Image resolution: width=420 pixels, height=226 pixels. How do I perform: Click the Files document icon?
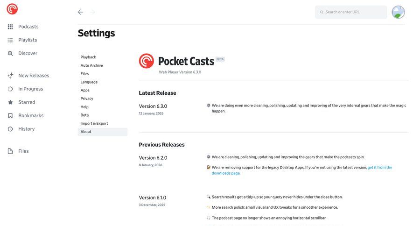[10, 151]
